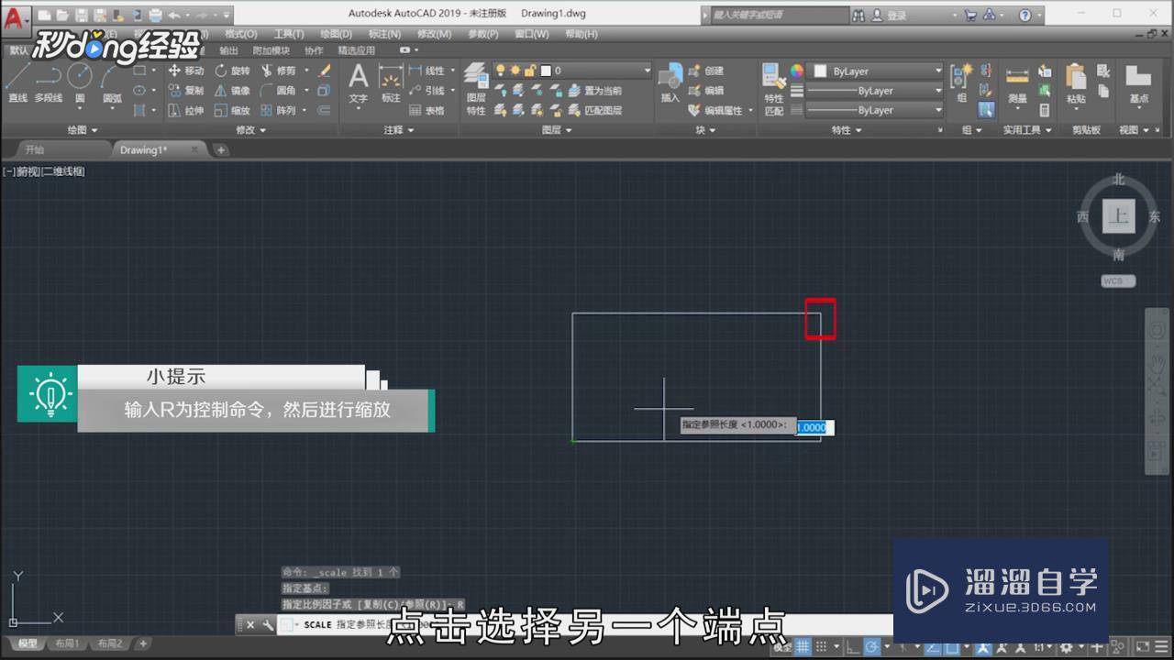
Task: Click the Erase pencil icon
Action: pos(324,71)
